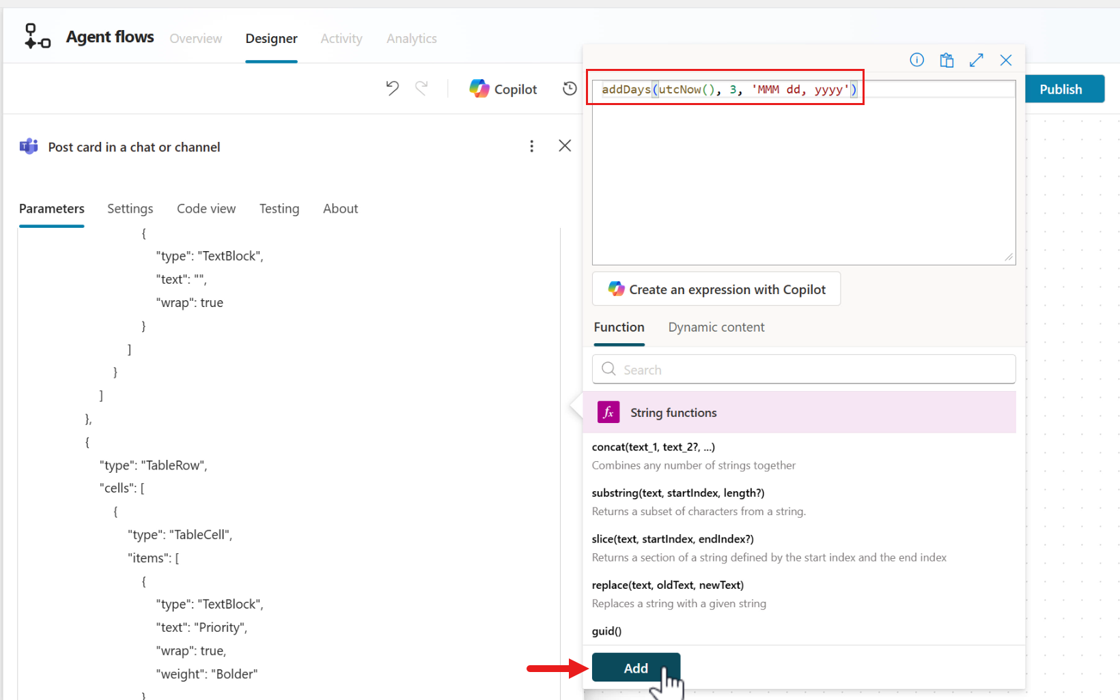Image resolution: width=1120 pixels, height=700 pixels.
Task: Open the version history clock icon
Action: pyautogui.click(x=570, y=89)
